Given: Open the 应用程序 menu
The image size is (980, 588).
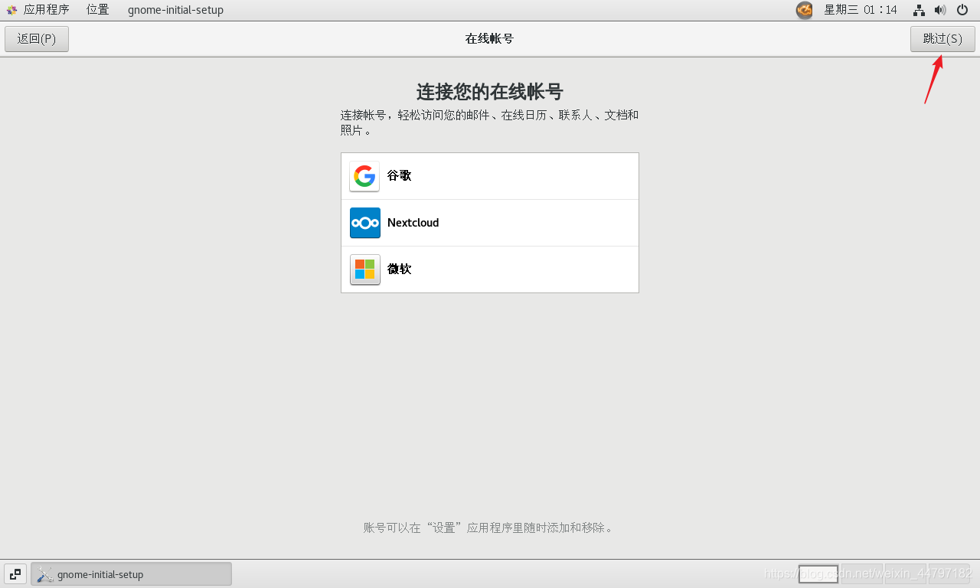Looking at the screenshot, I should point(46,10).
